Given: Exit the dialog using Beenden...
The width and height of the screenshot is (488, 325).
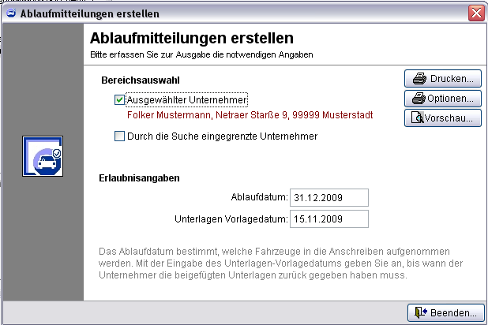Looking at the screenshot, I should (x=452, y=312).
